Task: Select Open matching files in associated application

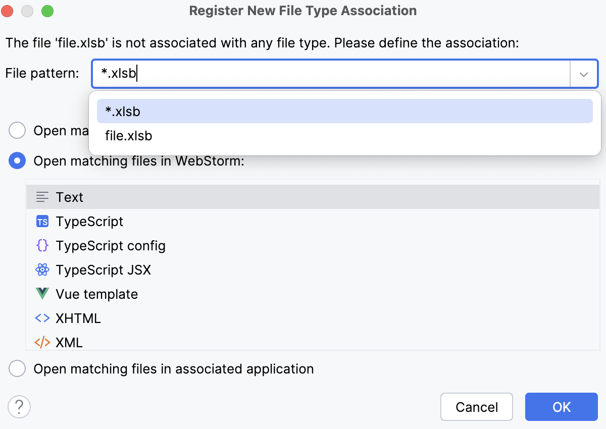Action: [17, 368]
